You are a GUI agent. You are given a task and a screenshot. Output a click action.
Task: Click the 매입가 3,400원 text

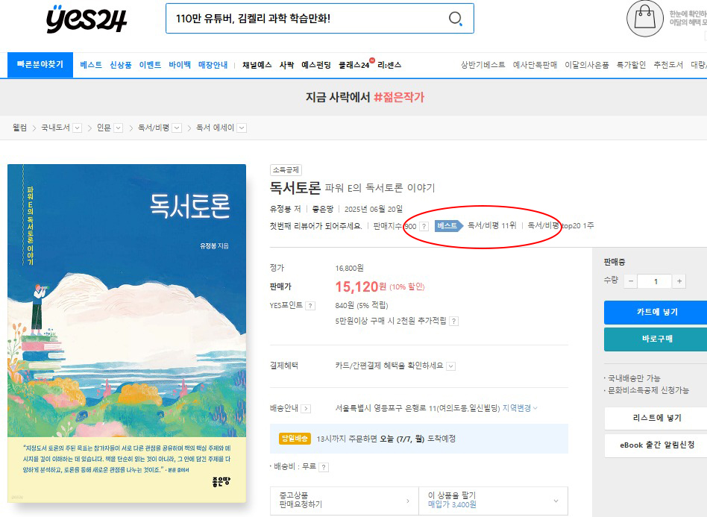tap(452, 505)
